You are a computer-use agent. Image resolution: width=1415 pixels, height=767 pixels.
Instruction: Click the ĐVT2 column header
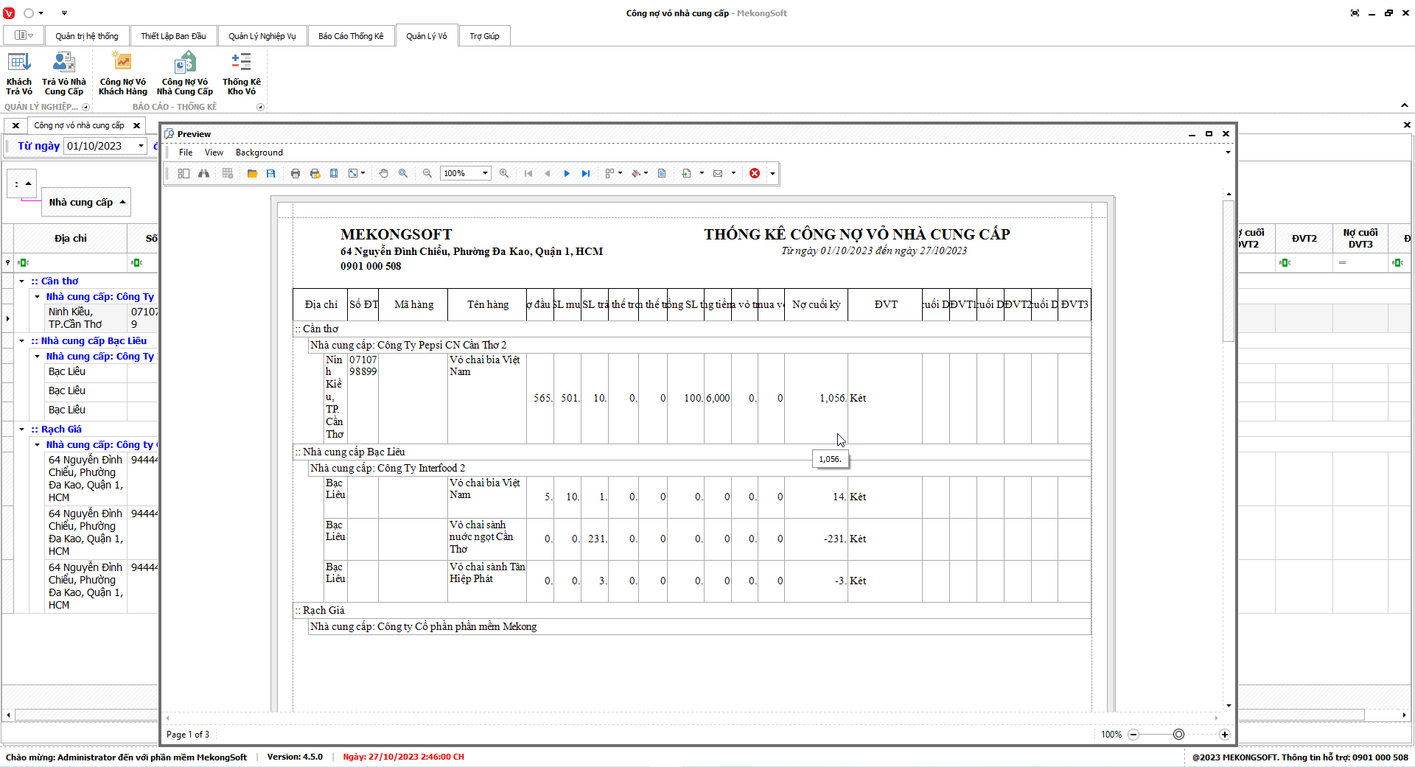tap(1304, 238)
